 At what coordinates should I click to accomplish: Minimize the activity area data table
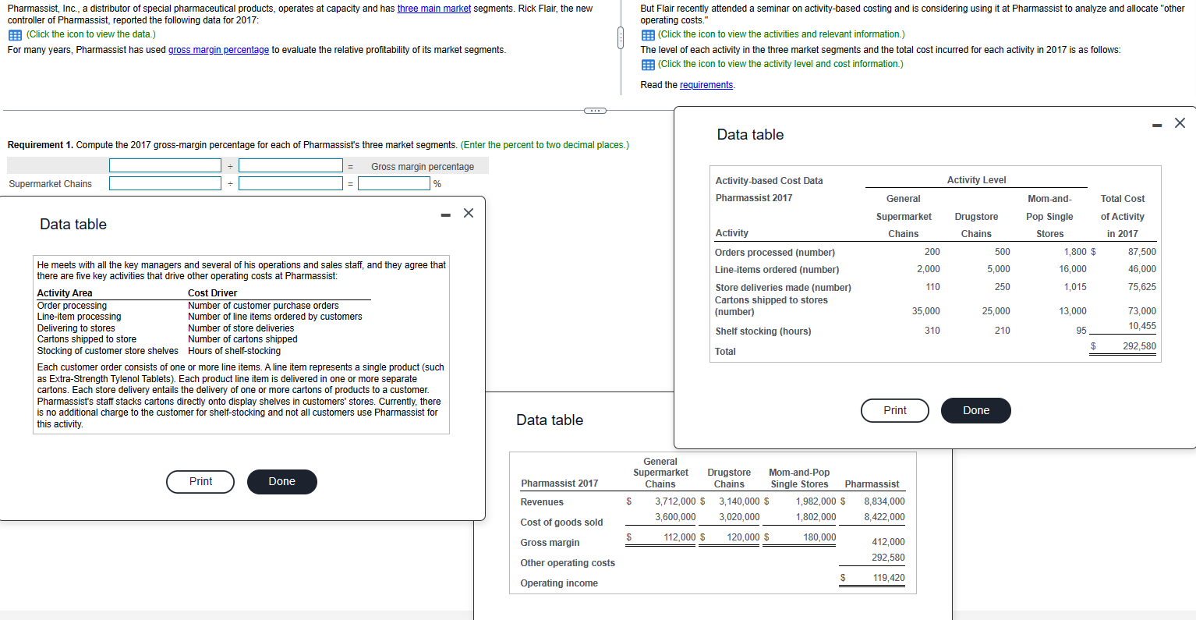pyautogui.click(x=445, y=214)
